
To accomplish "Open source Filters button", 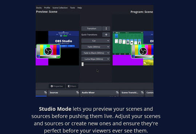I will pos(72,86).
